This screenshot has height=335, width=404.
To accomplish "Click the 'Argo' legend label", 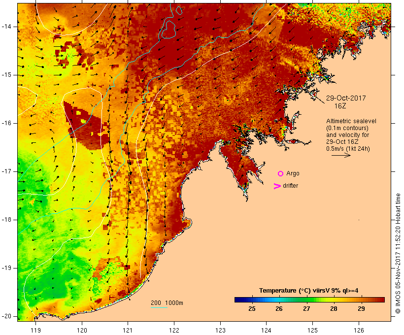I will 293,173.
